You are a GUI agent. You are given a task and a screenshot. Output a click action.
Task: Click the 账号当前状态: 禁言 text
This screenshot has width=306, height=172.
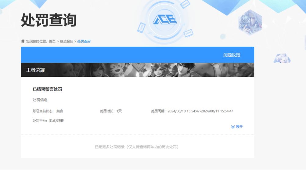pos(48,111)
